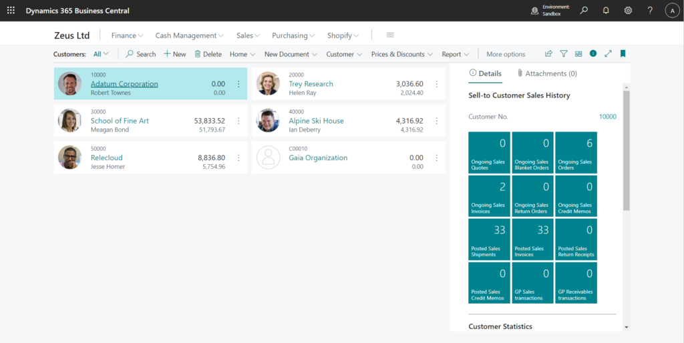Open the app launcher waffle icon

click(x=11, y=11)
